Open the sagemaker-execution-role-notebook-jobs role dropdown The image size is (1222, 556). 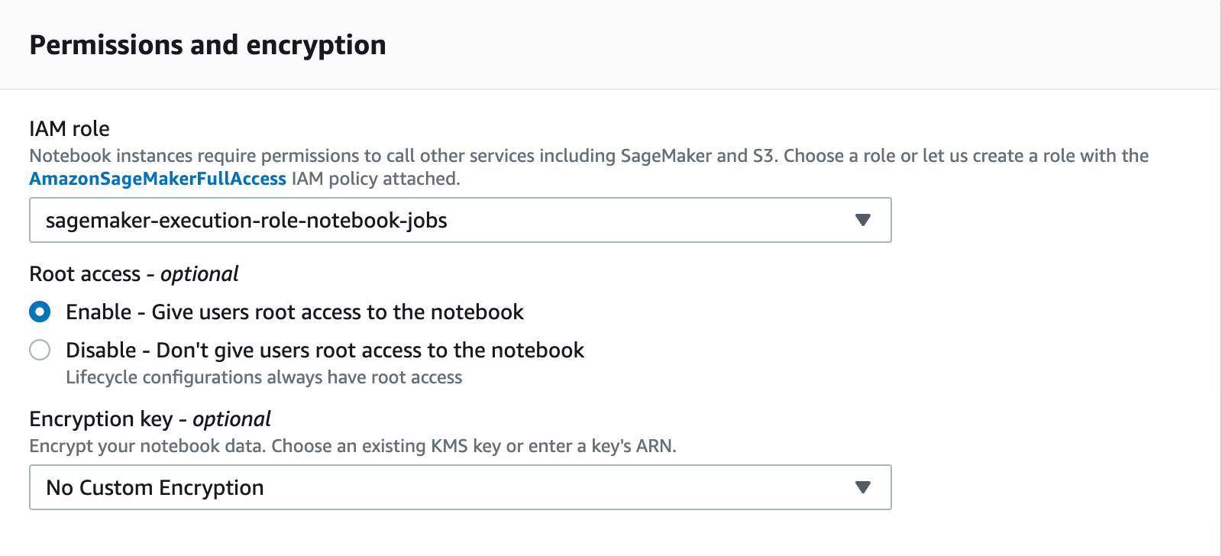pyautogui.click(x=246, y=220)
